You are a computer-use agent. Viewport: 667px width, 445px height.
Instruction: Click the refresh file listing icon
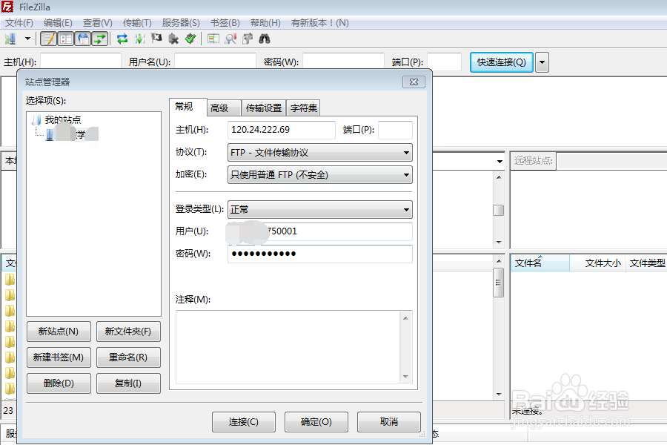[x=121, y=39]
